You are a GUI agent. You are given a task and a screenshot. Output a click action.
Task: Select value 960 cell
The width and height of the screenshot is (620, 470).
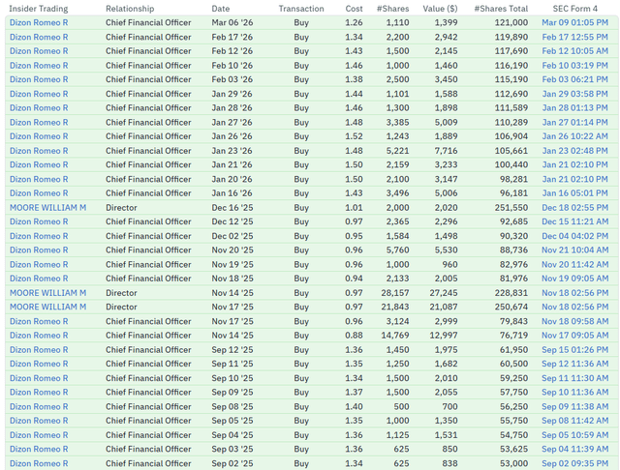449,264
